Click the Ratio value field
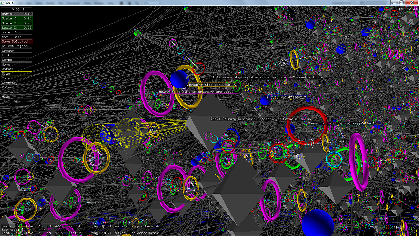The image size is (419, 236). [x=16, y=14]
